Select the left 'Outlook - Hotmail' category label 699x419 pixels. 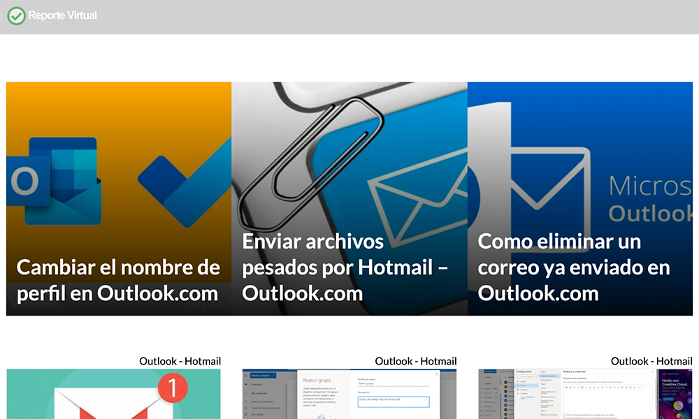click(x=180, y=361)
